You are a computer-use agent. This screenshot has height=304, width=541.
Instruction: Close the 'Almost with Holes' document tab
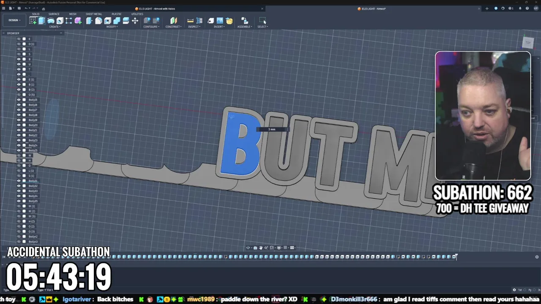tap(262, 8)
